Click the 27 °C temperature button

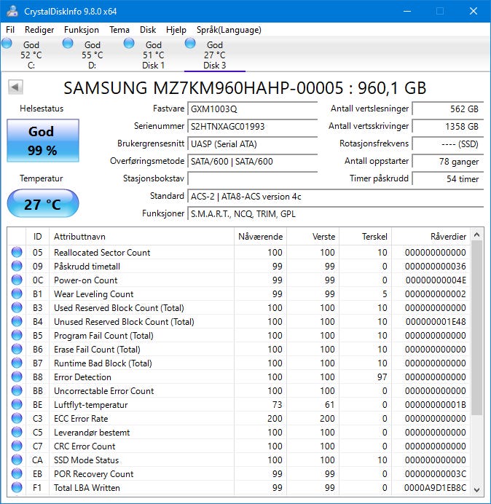42,204
